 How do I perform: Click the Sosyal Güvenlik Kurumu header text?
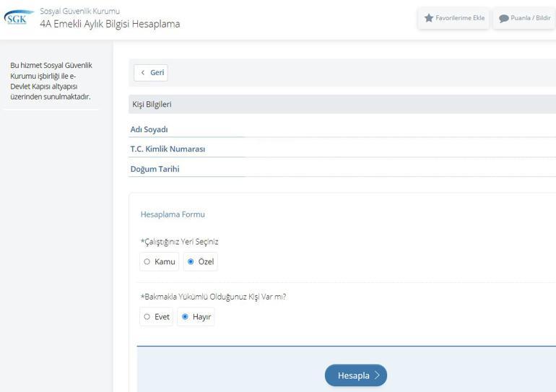[x=79, y=11]
